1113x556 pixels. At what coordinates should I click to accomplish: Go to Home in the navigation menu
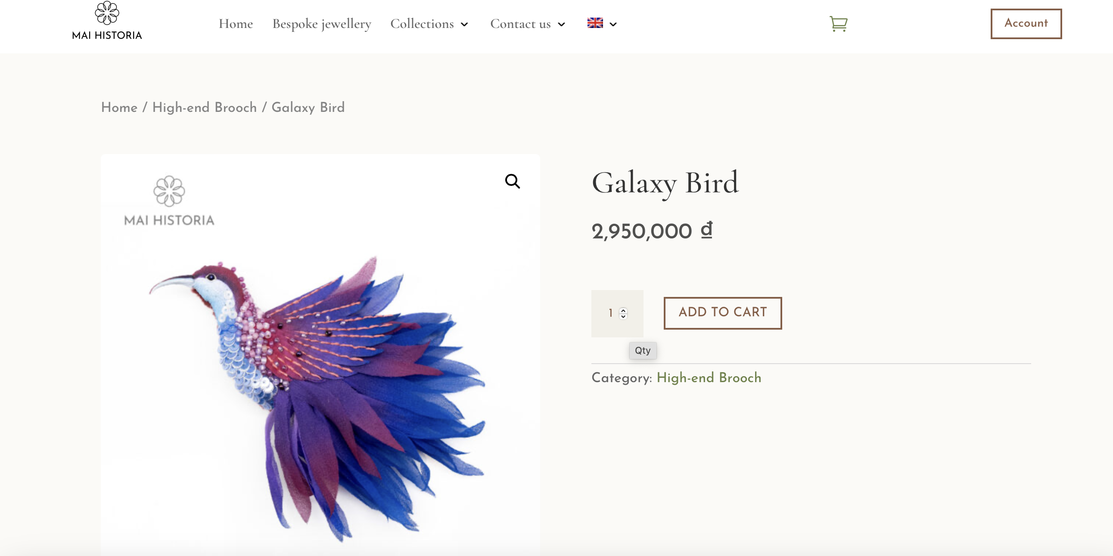[236, 24]
